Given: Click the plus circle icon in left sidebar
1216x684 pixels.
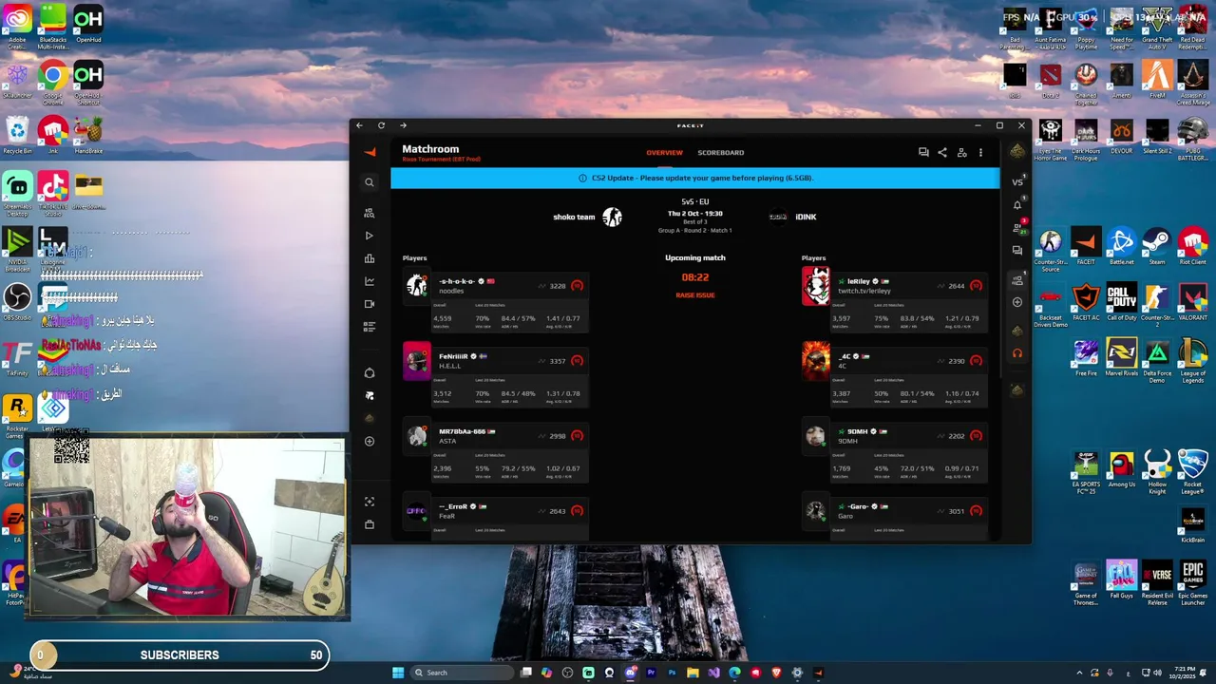Looking at the screenshot, I should tap(370, 441).
